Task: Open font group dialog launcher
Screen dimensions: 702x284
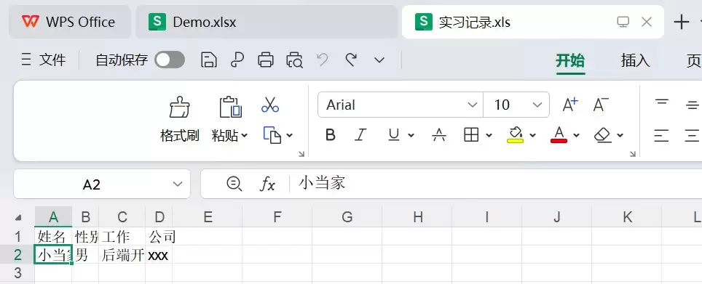Action: pos(633,153)
